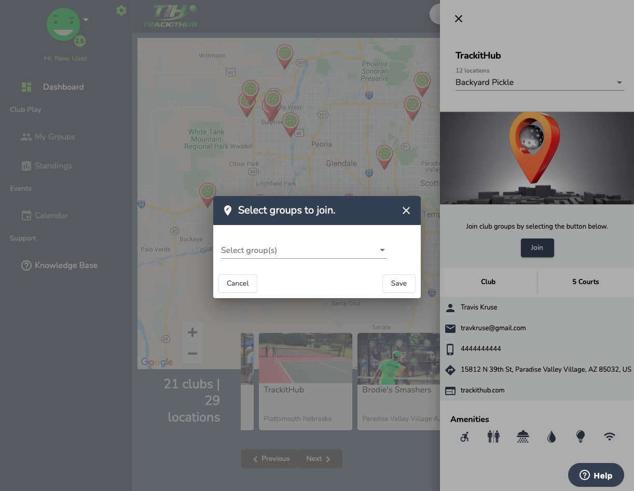Select the Club tab
Screen dimensions: 634x491
(488, 282)
